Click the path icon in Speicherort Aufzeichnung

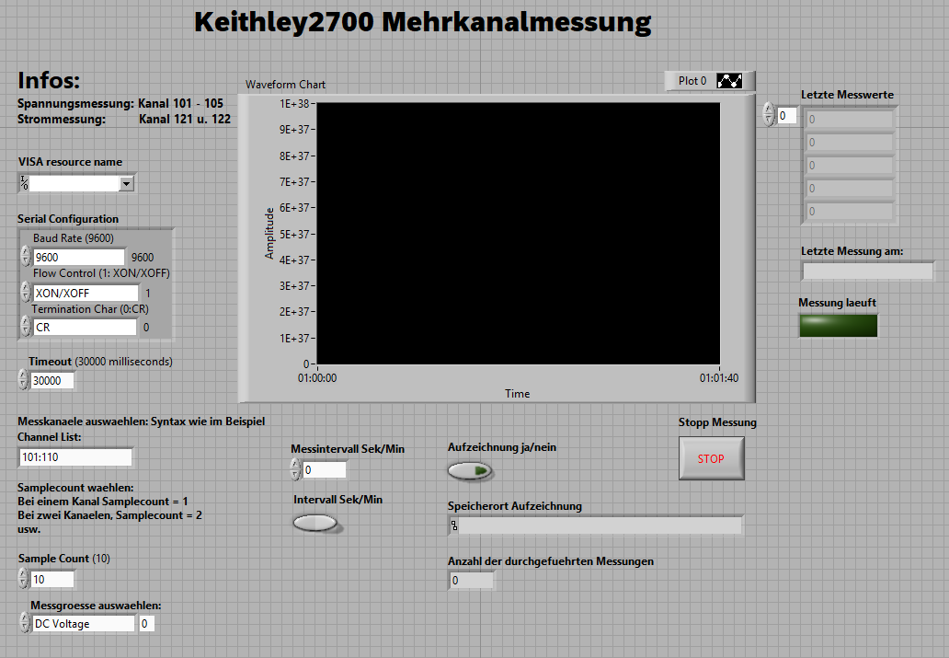point(454,525)
